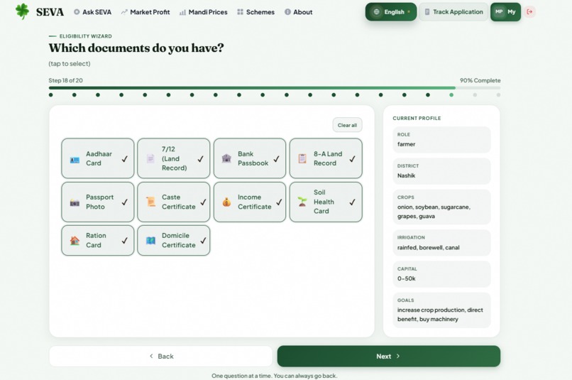Screen dimensions: 572x380
Task: Toggle the Caste Certificate checkmark
Action: 203,202
